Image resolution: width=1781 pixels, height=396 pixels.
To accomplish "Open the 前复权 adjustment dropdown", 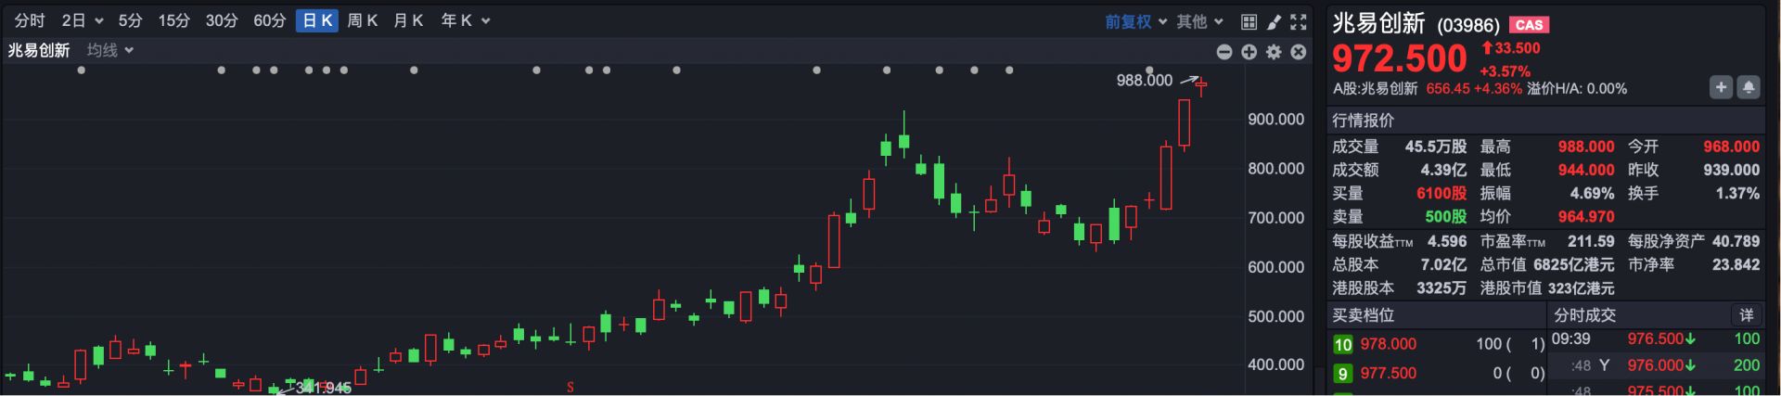I will [x=1135, y=21].
